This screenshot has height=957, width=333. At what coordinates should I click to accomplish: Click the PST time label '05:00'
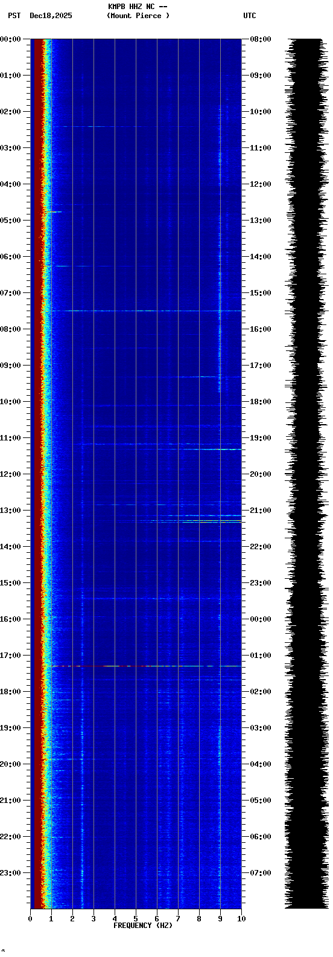click(x=10, y=221)
